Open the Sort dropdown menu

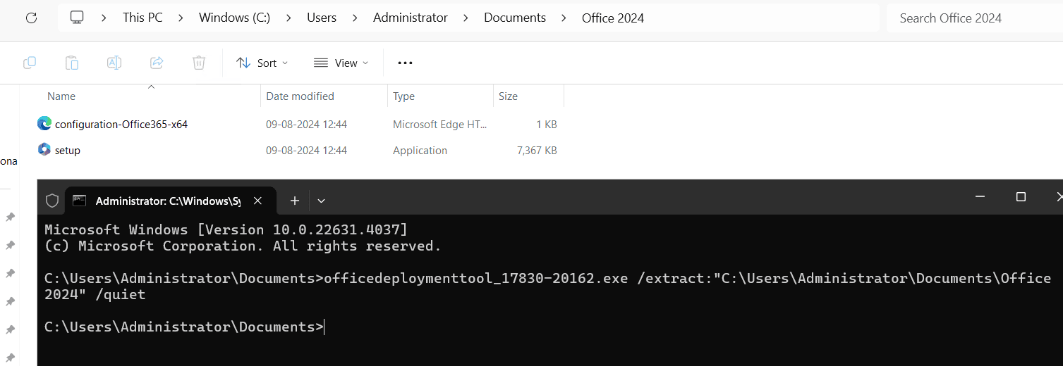(x=262, y=63)
